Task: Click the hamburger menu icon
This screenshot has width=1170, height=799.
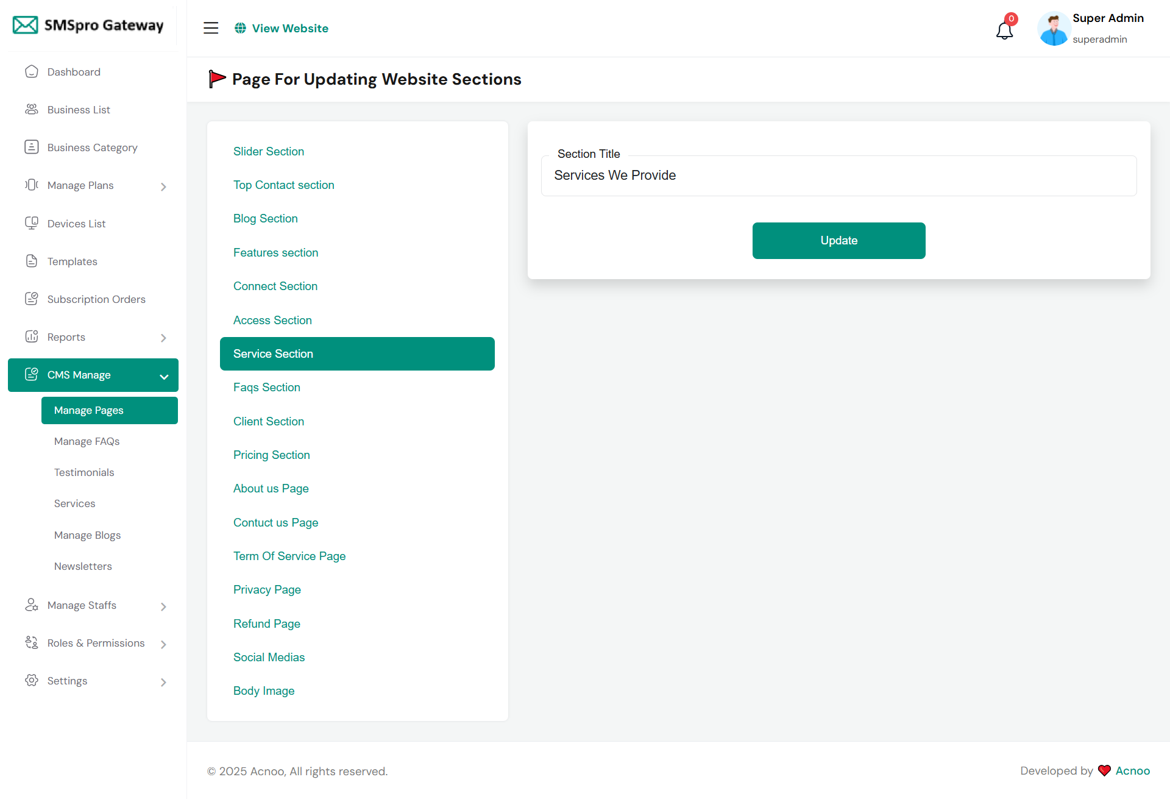Action: (x=211, y=28)
